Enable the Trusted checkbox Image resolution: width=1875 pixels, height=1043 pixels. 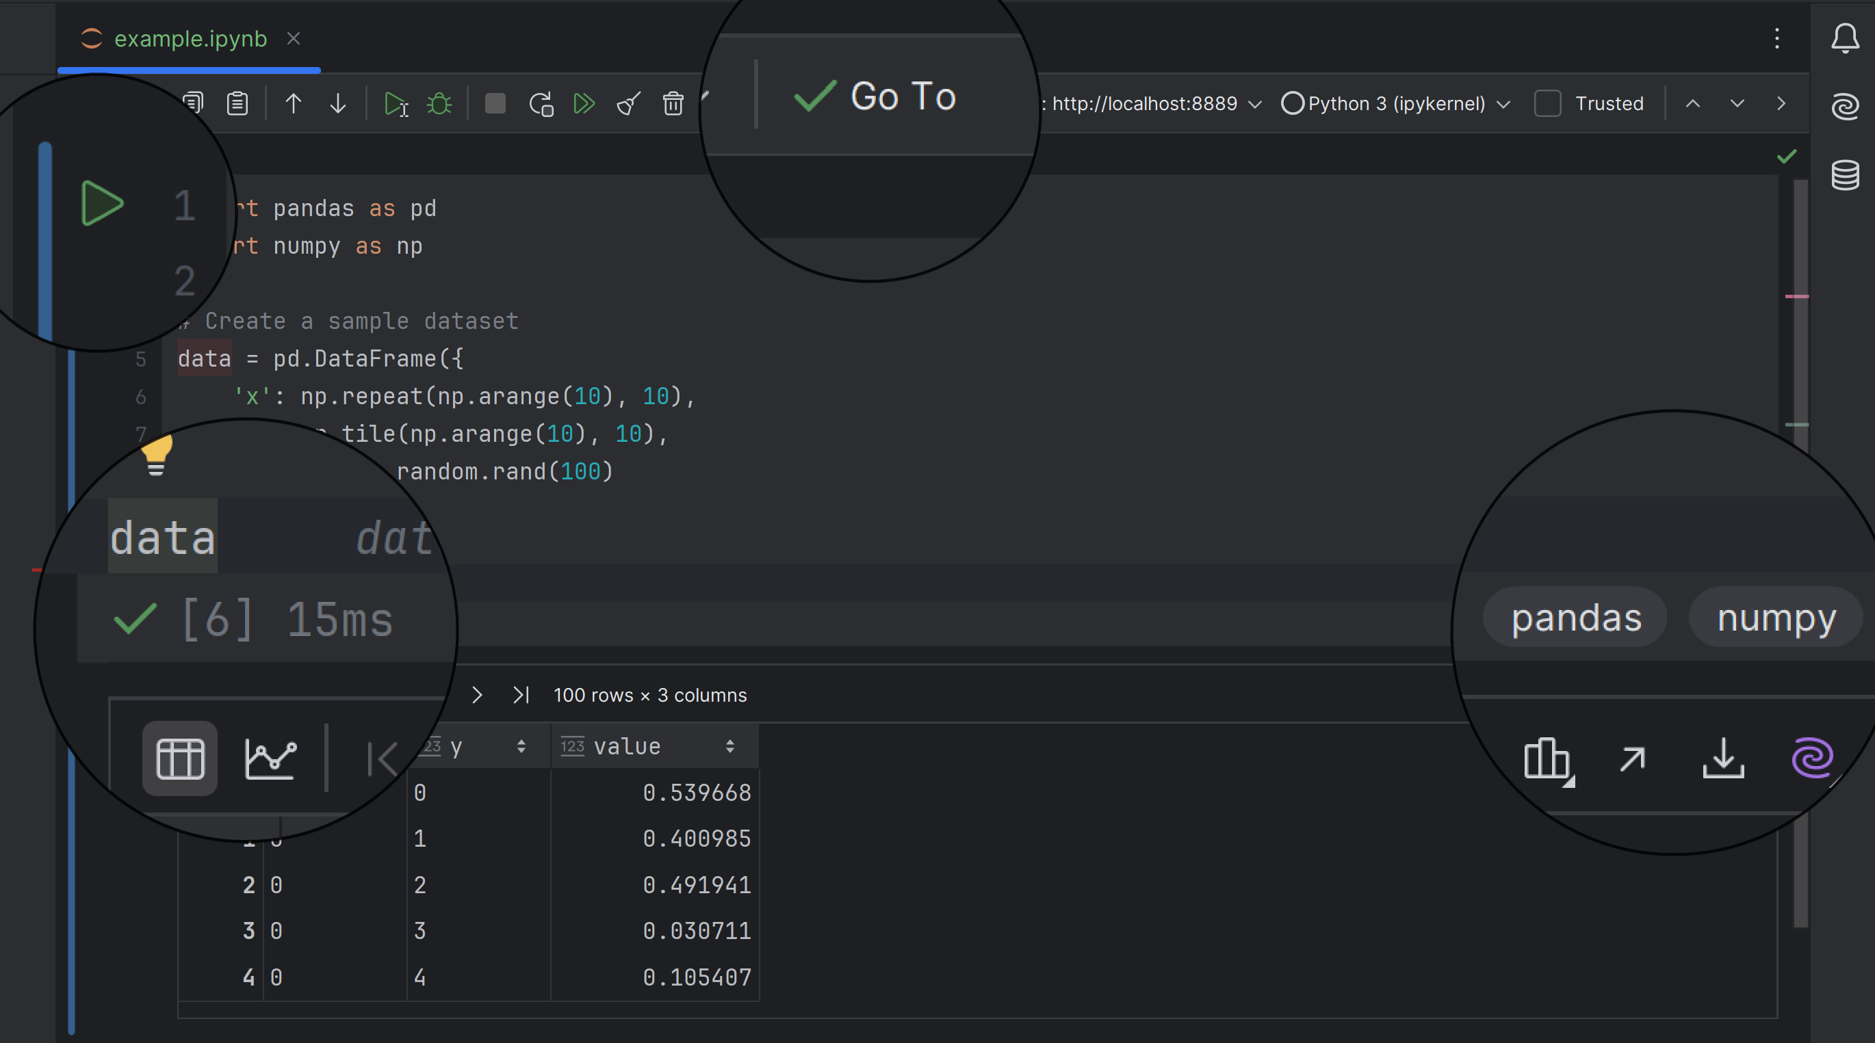pyautogui.click(x=1547, y=104)
